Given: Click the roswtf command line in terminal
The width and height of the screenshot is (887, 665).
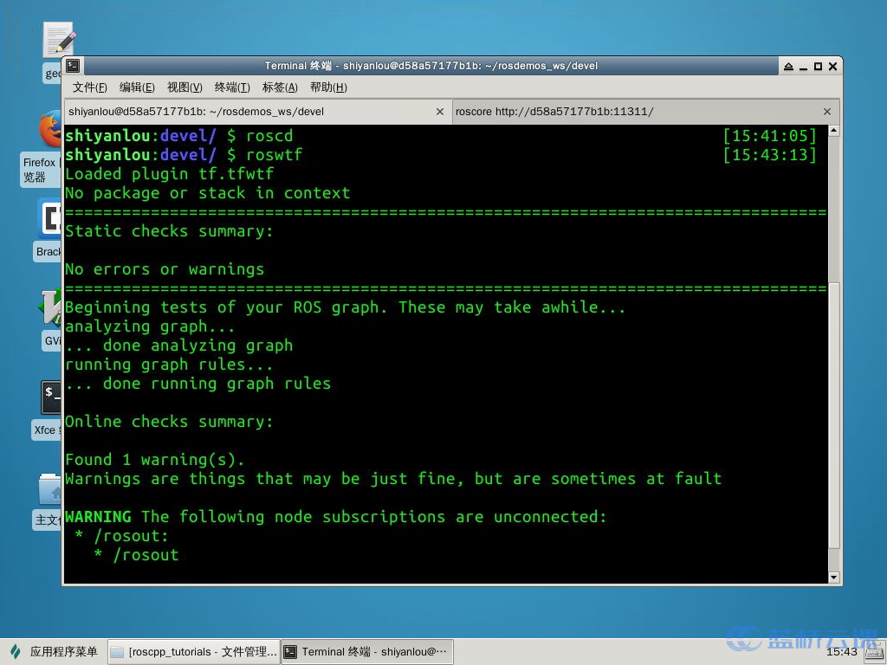Looking at the screenshot, I should [184, 154].
